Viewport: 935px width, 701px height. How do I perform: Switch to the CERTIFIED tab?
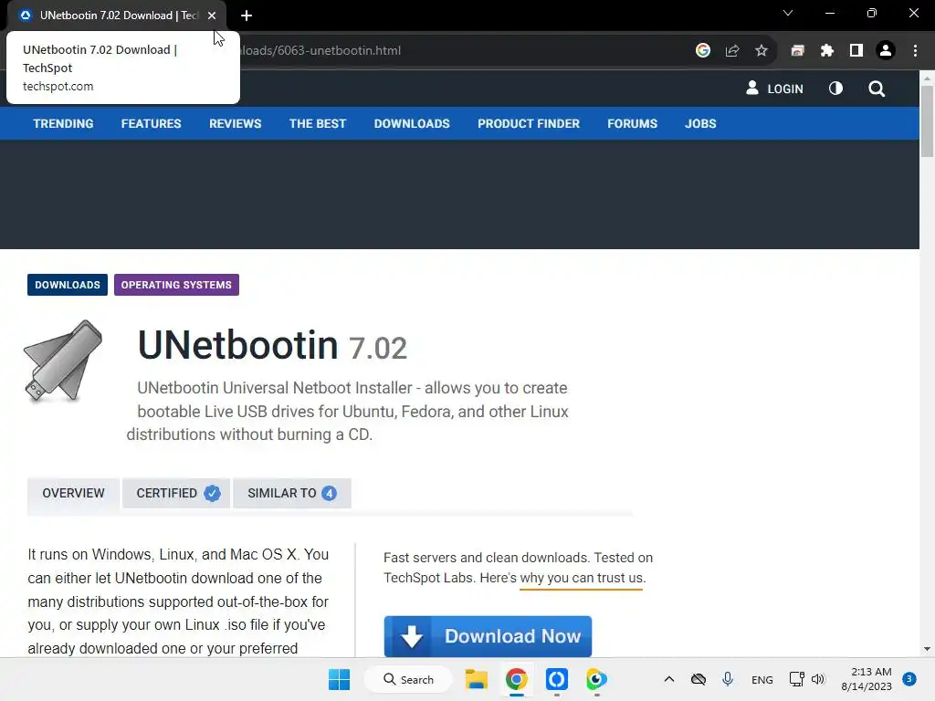pyautogui.click(x=176, y=494)
